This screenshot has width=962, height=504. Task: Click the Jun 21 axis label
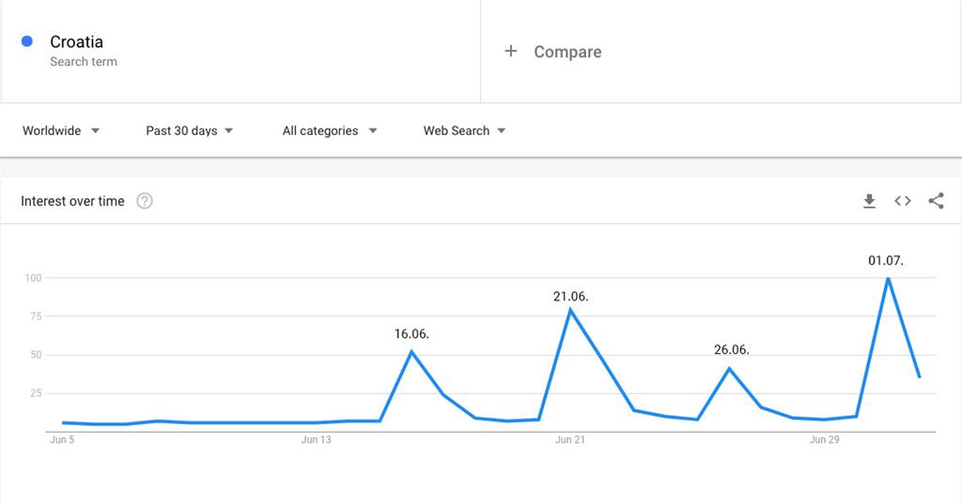[x=570, y=439]
